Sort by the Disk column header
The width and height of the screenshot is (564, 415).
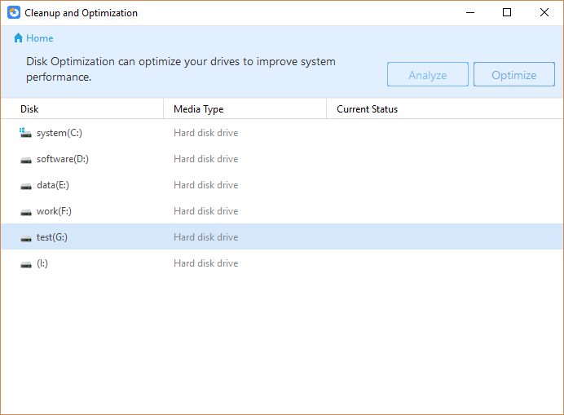pyautogui.click(x=29, y=109)
